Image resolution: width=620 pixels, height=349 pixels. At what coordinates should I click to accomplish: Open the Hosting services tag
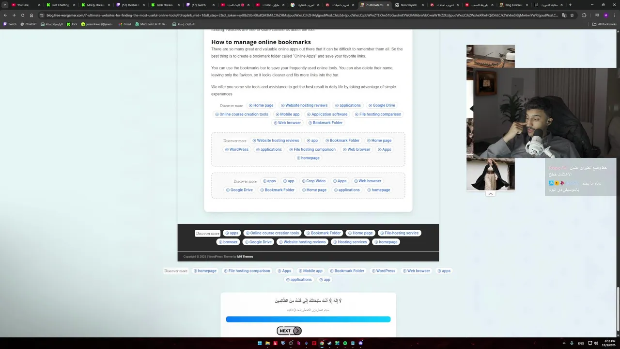click(350, 242)
